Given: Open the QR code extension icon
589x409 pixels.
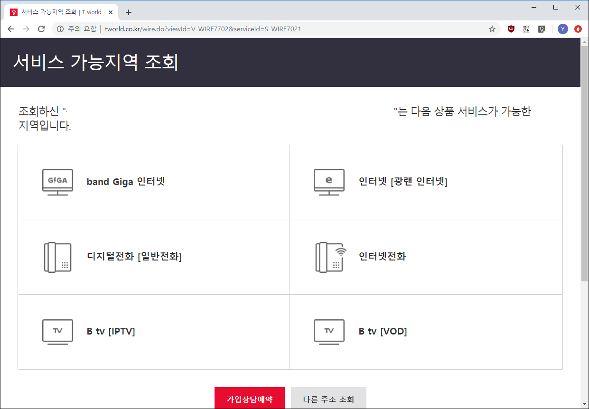Looking at the screenshot, I should click(x=526, y=29).
